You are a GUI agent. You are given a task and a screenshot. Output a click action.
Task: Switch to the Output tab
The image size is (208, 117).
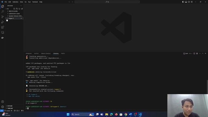tap(36, 53)
